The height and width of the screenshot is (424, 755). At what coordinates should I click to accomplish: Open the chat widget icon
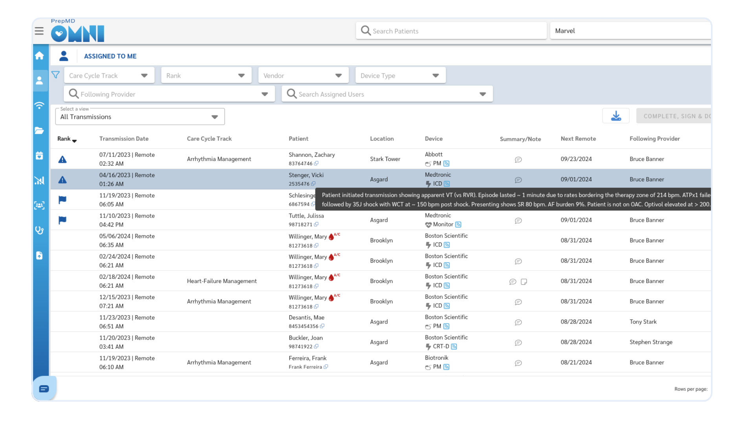(44, 389)
